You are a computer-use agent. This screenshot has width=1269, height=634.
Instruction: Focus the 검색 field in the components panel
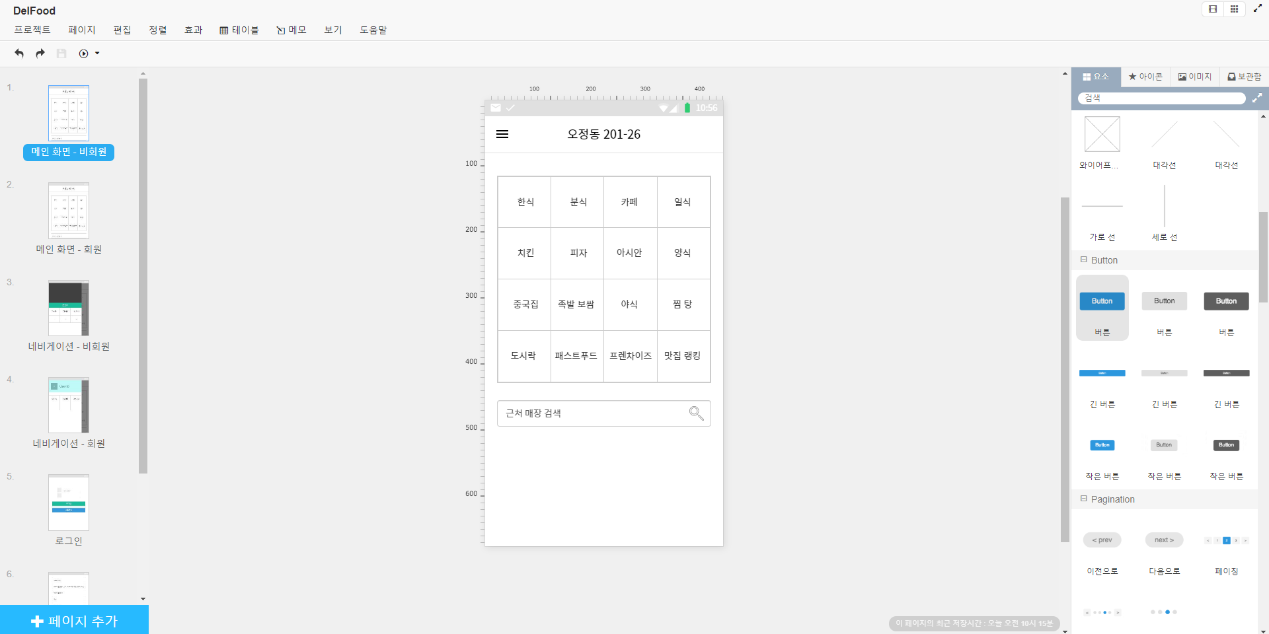pyautogui.click(x=1161, y=98)
